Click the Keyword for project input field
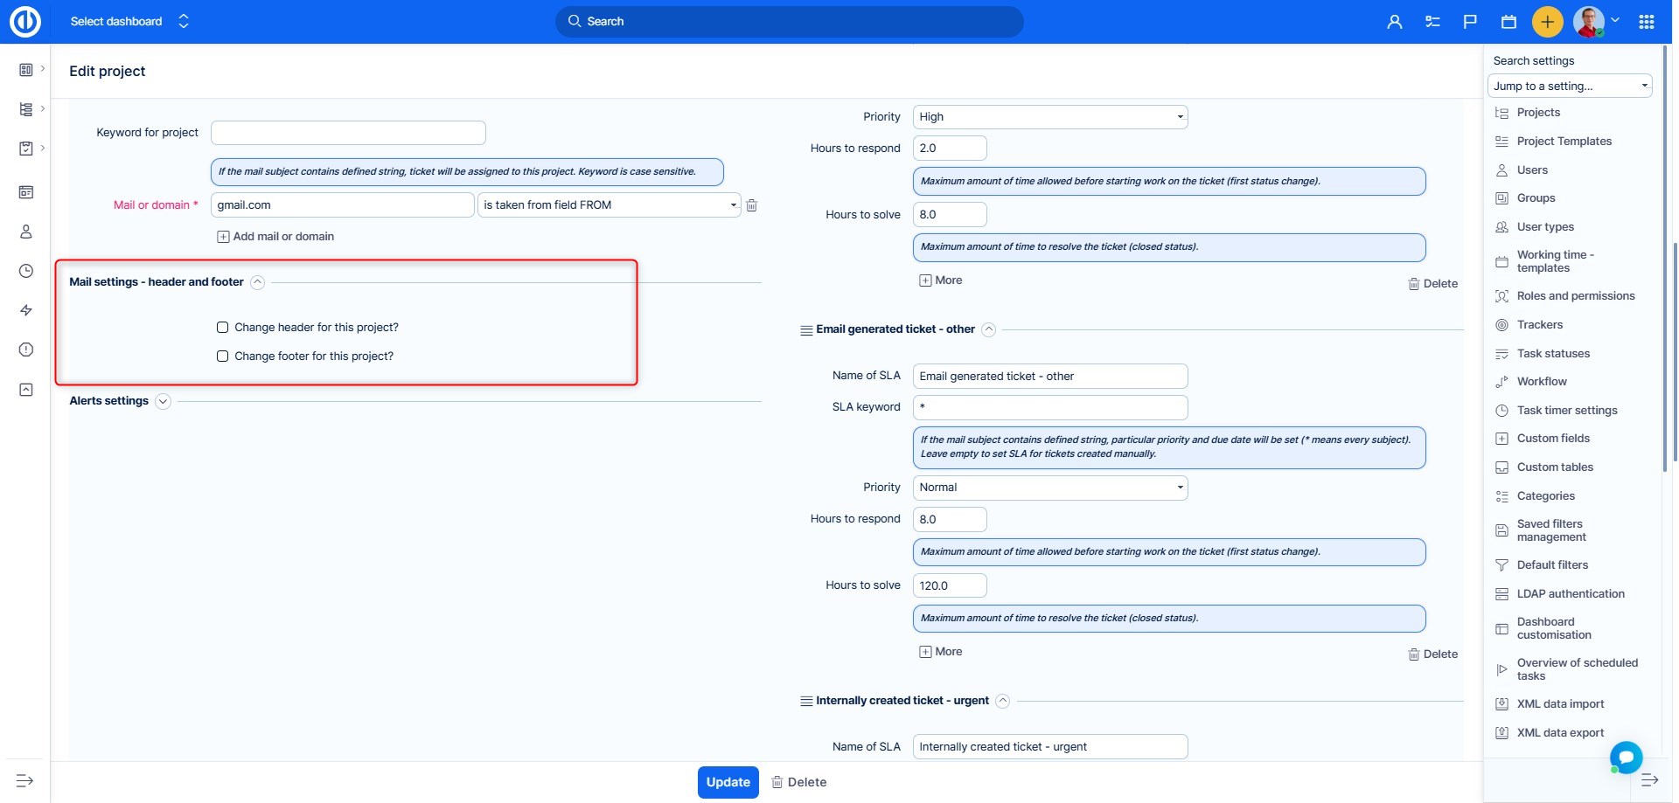The width and height of the screenshot is (1679, 803). (348, 133)
